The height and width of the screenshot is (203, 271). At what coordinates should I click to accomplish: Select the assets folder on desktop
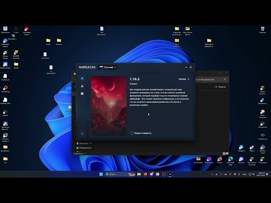point(48,41)
